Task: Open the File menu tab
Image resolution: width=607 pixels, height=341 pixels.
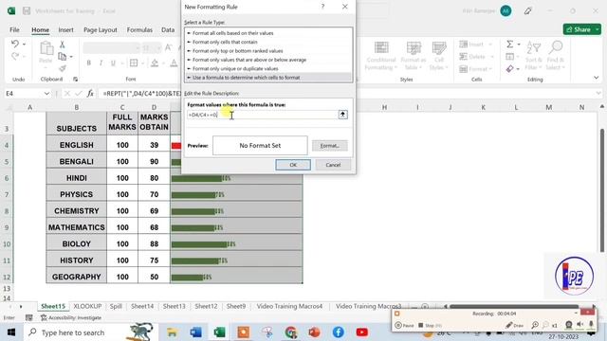Action: [x=14, y=29]
